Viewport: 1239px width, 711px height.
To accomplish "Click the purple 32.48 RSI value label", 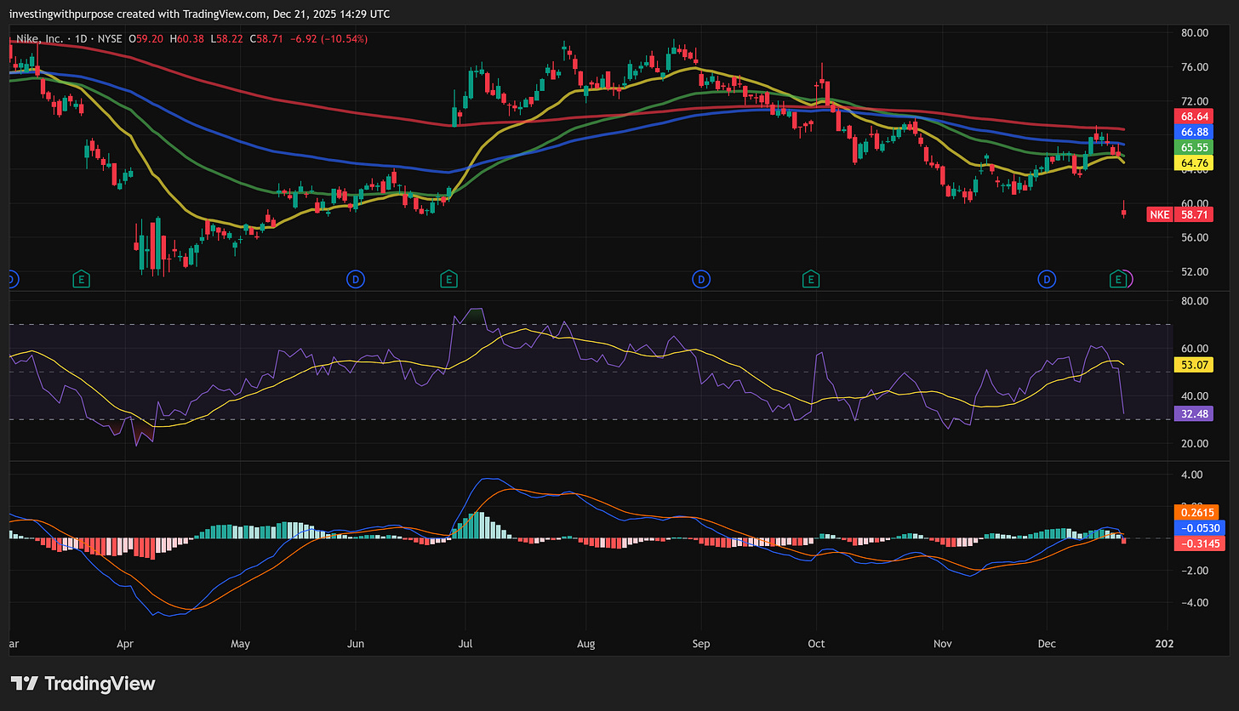I will 1193,414.
